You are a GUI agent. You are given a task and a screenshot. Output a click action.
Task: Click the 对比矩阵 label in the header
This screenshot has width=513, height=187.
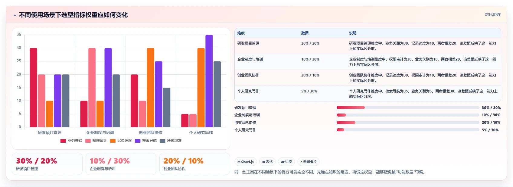tap(492, 14)
